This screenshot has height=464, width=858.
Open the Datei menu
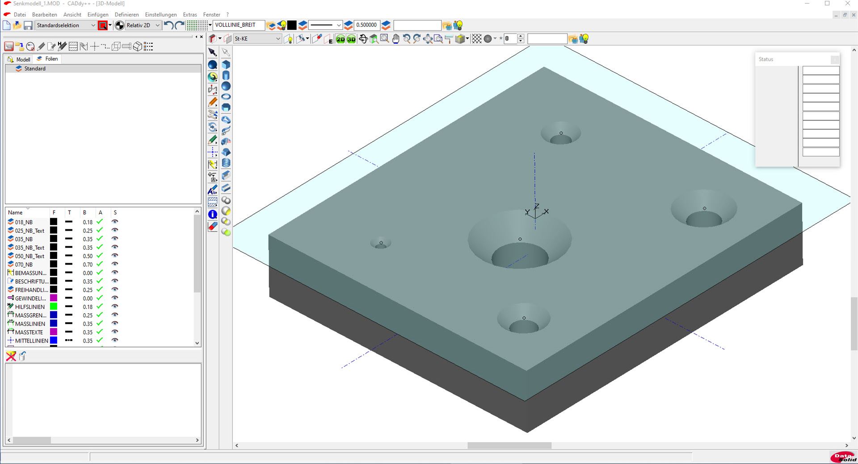pos(20,15)
